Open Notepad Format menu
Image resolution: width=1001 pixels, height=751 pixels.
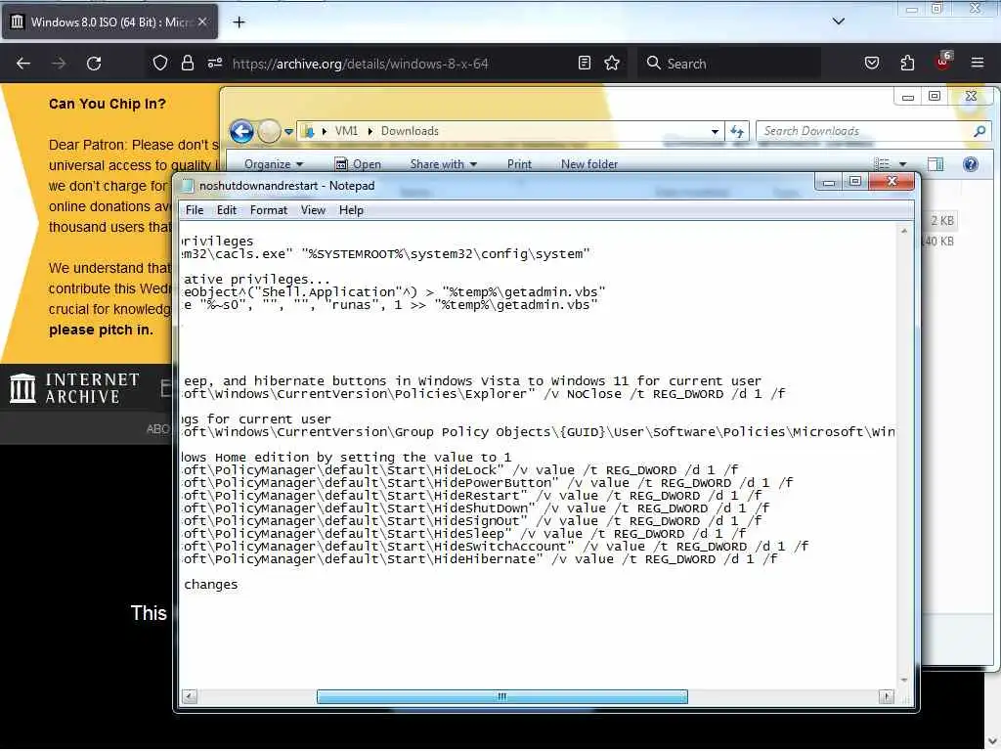click(268, 210)
